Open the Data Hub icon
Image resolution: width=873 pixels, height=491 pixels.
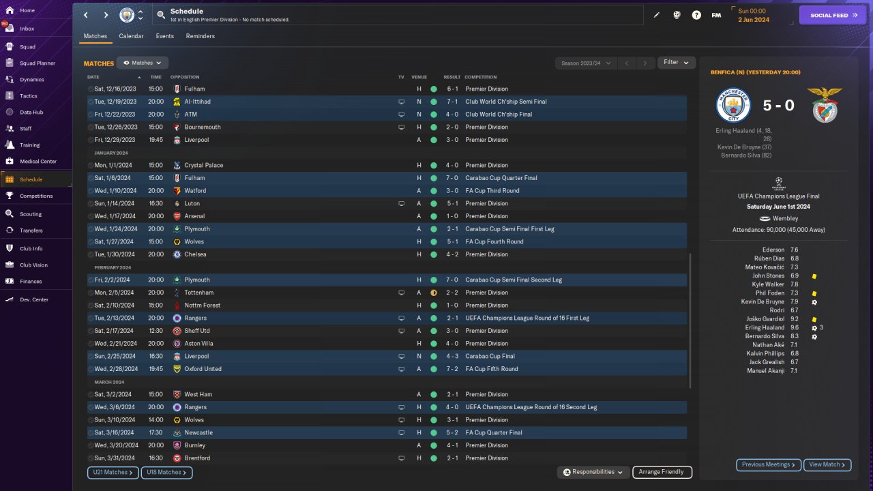10,112
